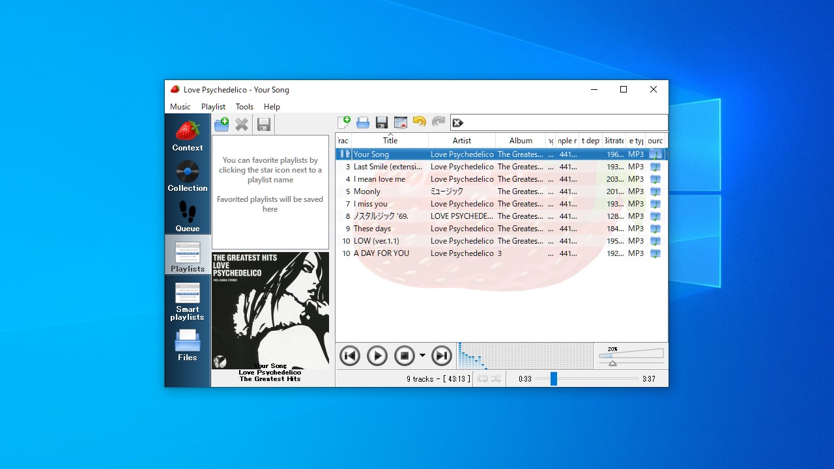Click the Greatest Hits album cover art
The height and width of the screenshot is (469, 834).
270,311
